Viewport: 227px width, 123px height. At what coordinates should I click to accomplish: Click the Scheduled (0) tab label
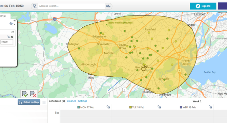pyautogui.click(x=57, y=101)
